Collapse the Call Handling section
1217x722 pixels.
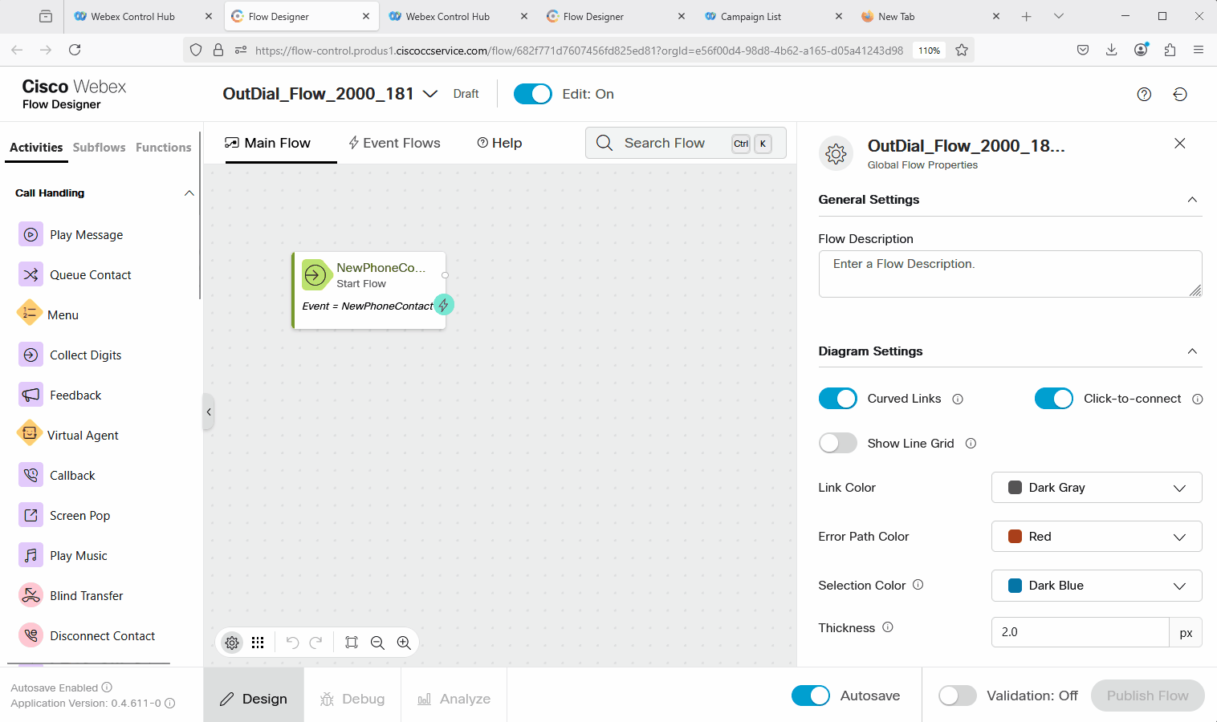tap(189, 193)
